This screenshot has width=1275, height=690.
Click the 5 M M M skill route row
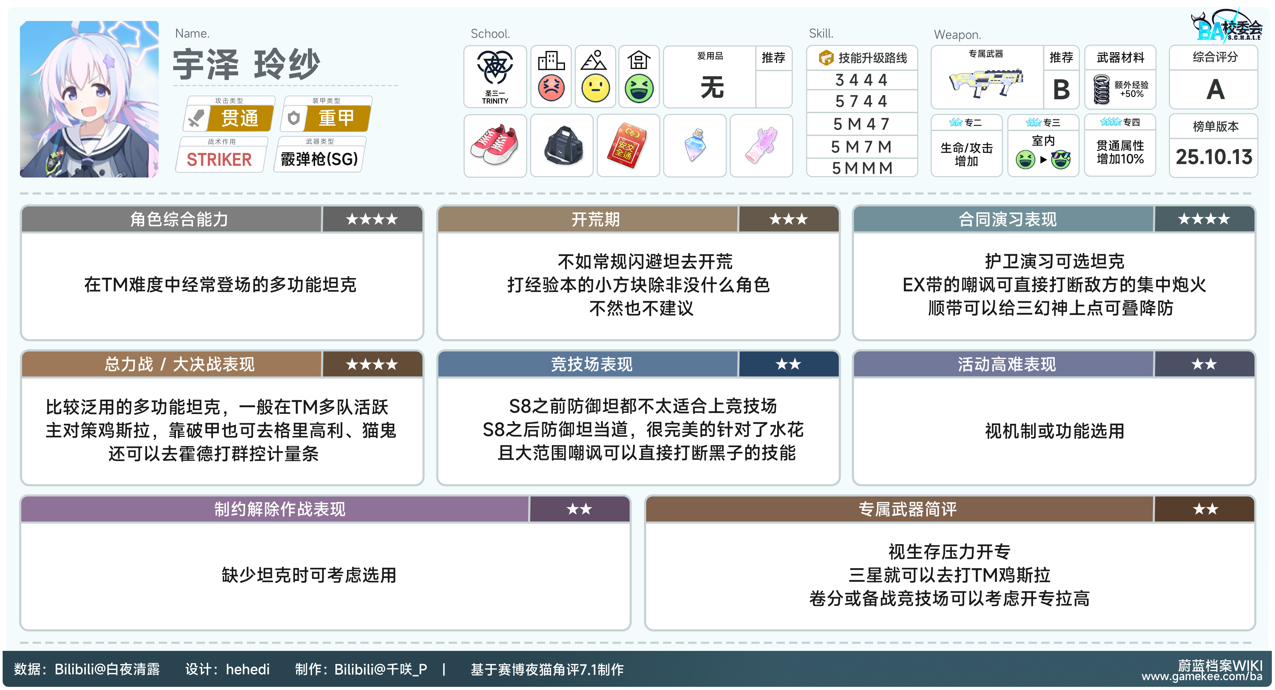pos(862,168)
